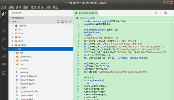Select the src folder row
The height and width of the screenshot is (100, 174).
tap(41, 49)
